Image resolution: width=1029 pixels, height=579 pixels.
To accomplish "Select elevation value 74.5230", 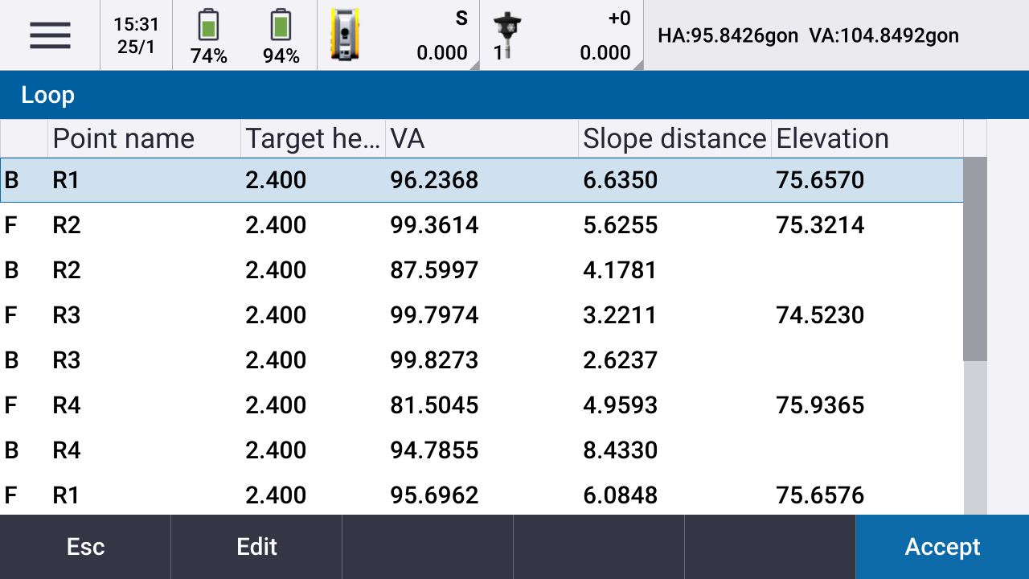I will tap(820, 315).
